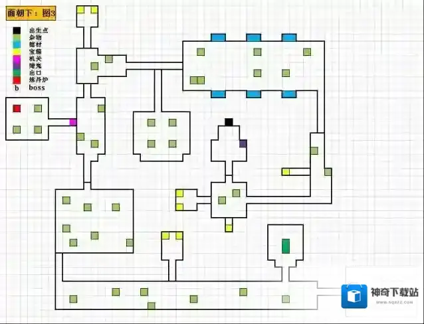Select the red alchemy furnace marker
The height and width of the screenshot is (324, 424).
(x=17, y=108)
